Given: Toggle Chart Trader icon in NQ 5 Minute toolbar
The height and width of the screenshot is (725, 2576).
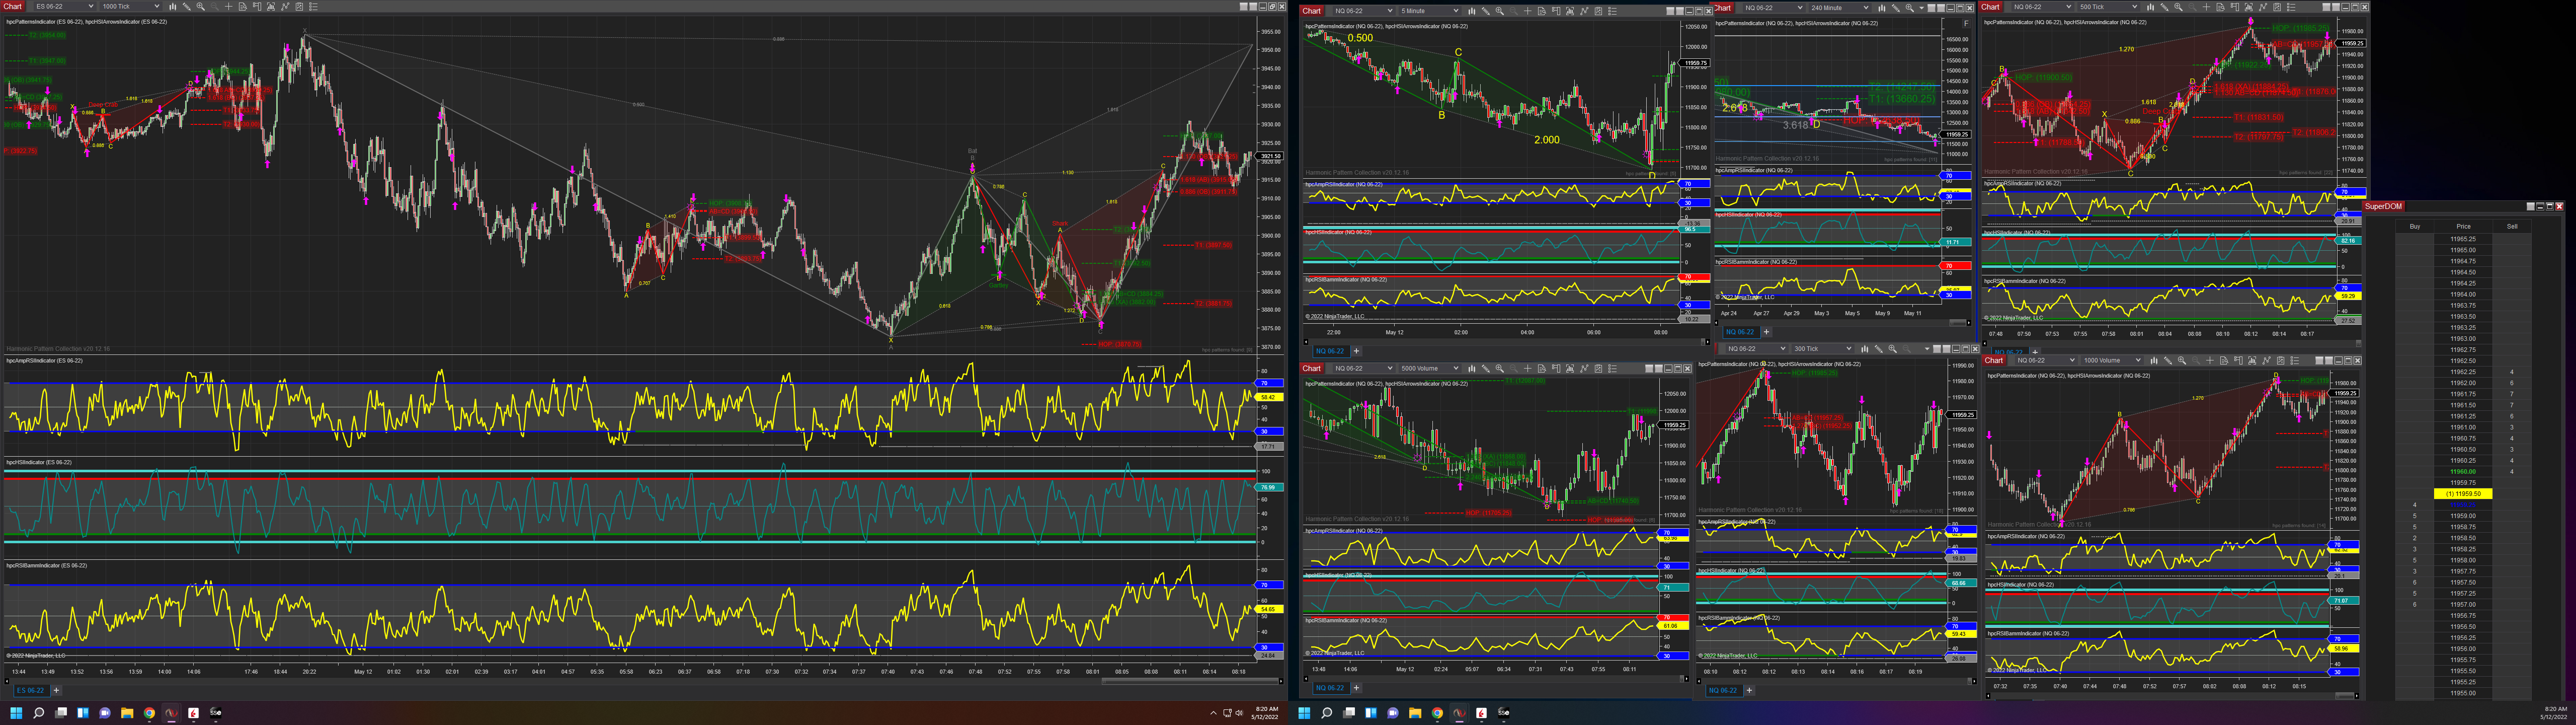Looking at the screenshot, I should 1556,12.
